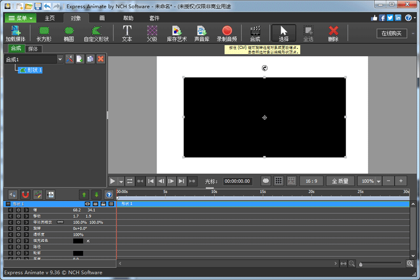Screen dimensions: 420x280
Task: Start 录制音频 audio recording
Action: pos(227,33)
